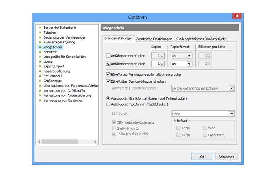Click the Abbrechen button
258x177 pixels.
pyautogui.click(x=227, y=157)
